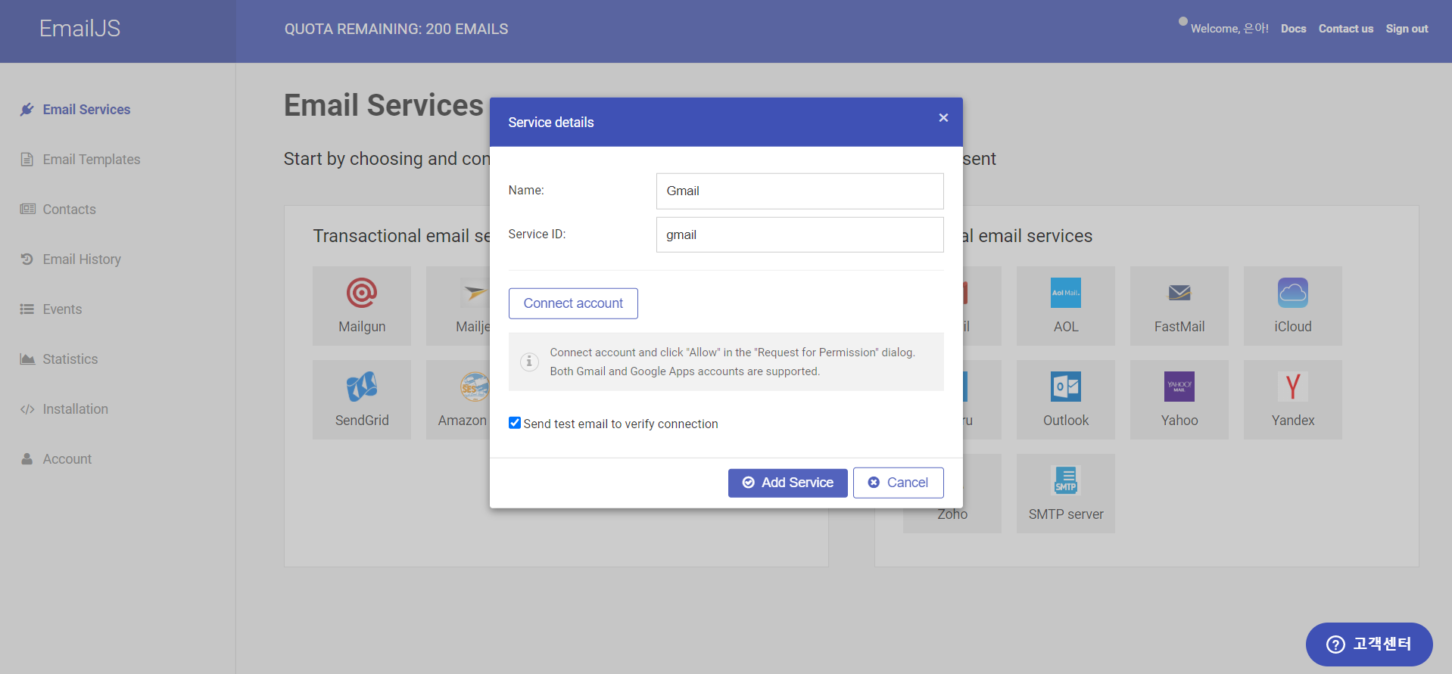Pick the Yahoo mail service
1452x674 pixels.
1179,399
